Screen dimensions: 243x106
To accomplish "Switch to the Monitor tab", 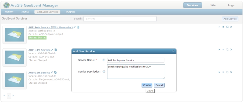I will tap(9, 12).
